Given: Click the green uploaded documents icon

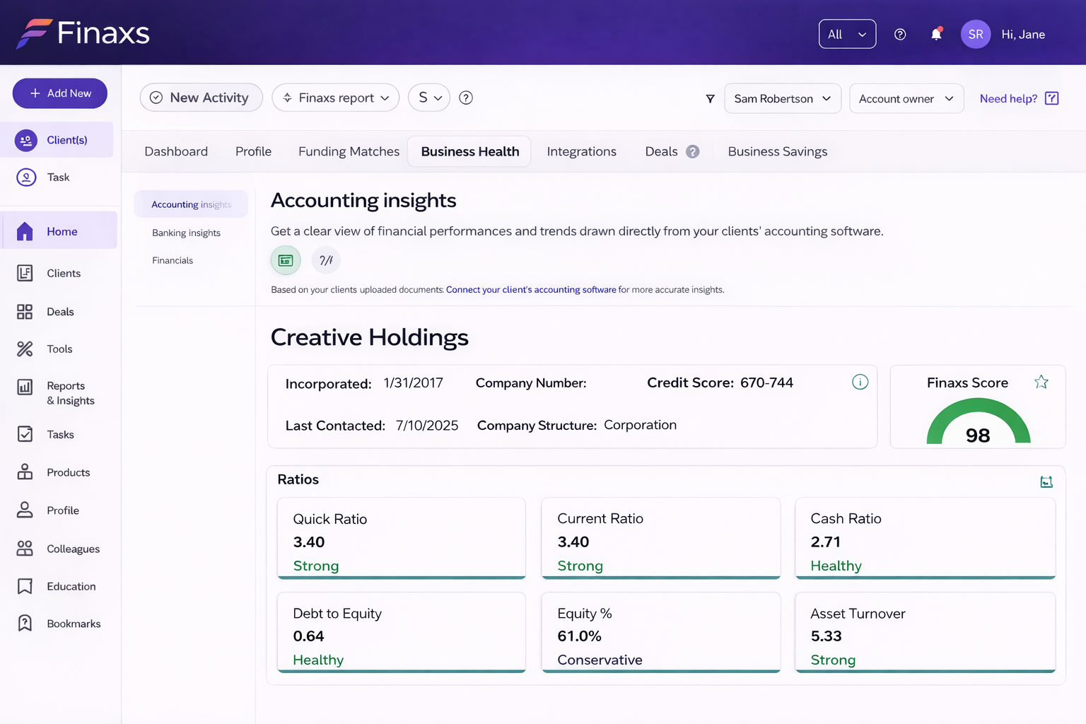Looking at the screenshot, I should click(286, 260).
